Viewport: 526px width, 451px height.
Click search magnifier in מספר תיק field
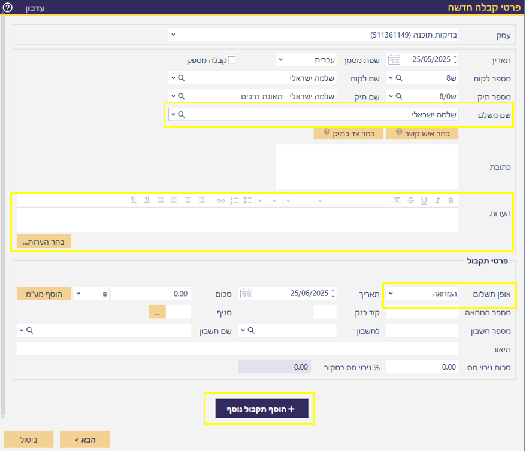399,96
